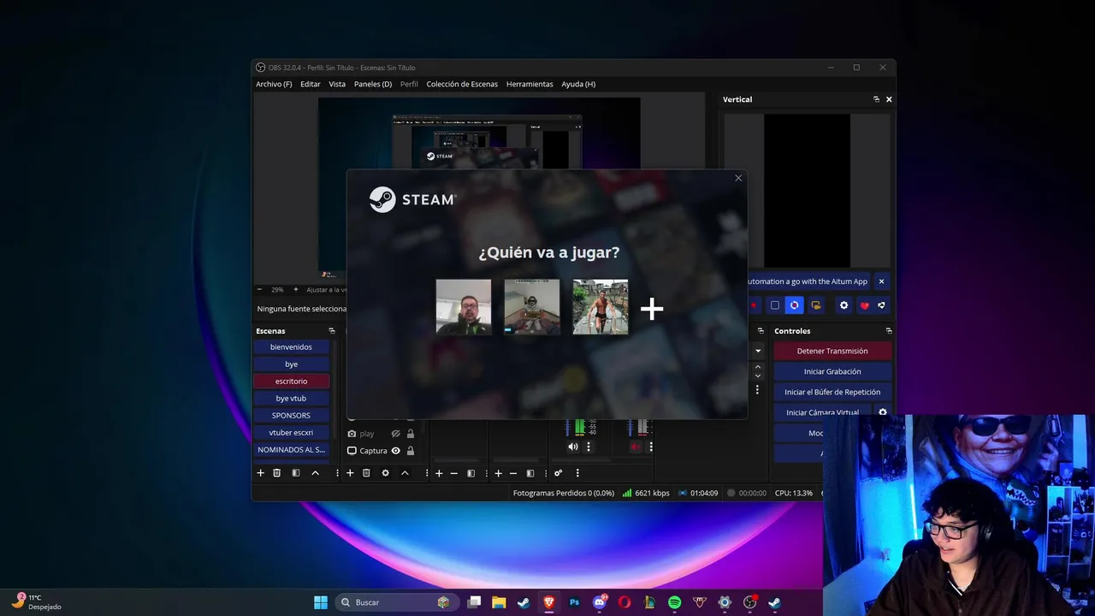The width and height of the screenshot is (1095, 616).
Task: Click Iniciar Grabación button
Action: point(832,371)
